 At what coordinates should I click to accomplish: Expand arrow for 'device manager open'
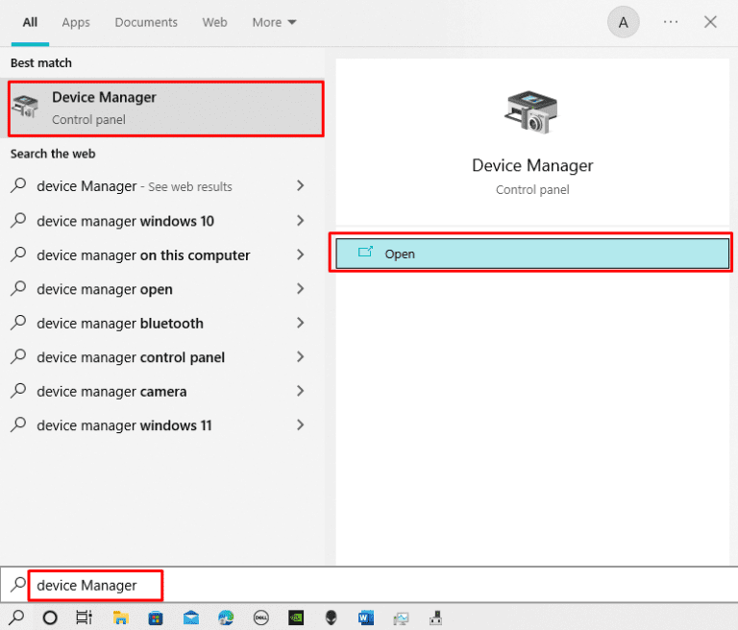(300, 288)
